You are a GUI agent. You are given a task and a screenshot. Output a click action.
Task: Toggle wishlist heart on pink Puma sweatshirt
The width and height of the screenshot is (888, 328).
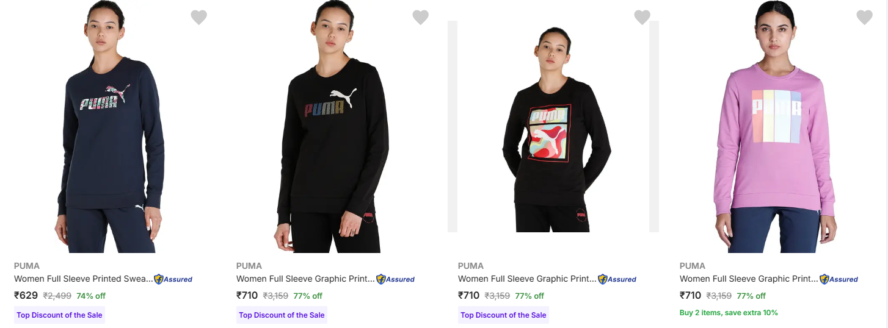pos(864,18)
